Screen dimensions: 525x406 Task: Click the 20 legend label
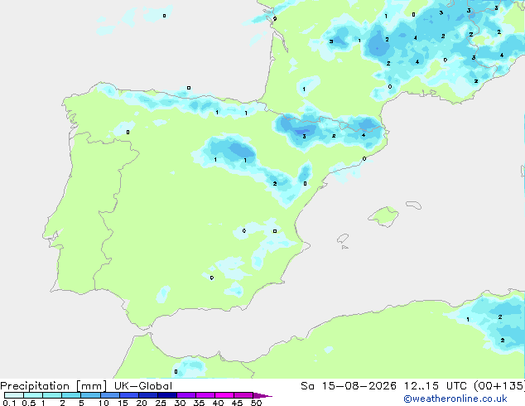[x=142, y=403]
